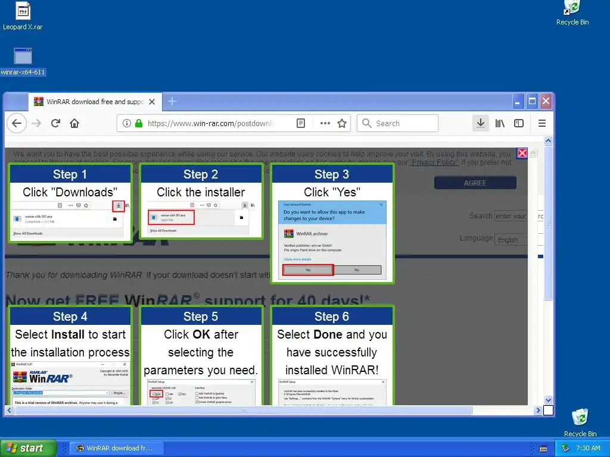Click the Step 3 "Click Yes" instruction image

pos(332,240)
